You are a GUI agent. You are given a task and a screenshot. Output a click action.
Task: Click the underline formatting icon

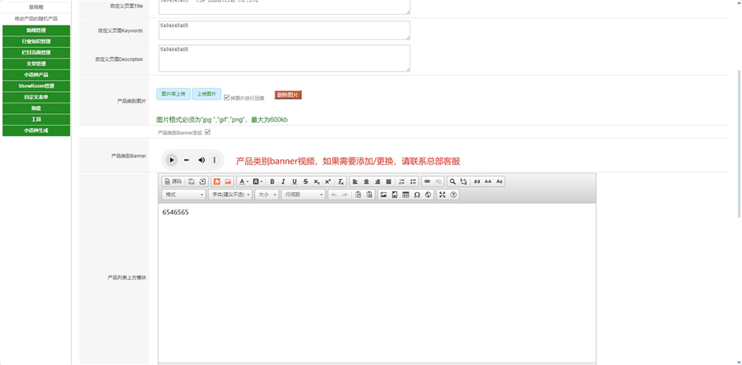click(294, 181)
